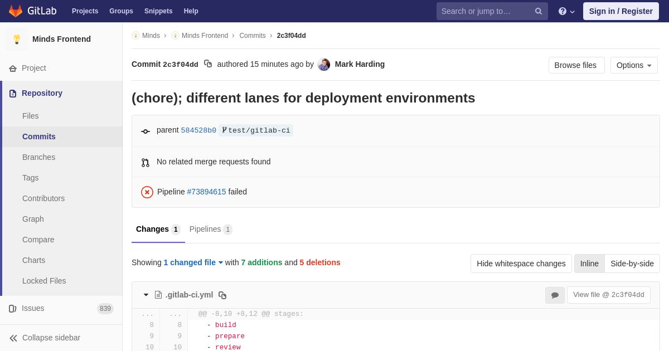Click the search magnifier icon
The image size is (669, 351).
(538, 11)
